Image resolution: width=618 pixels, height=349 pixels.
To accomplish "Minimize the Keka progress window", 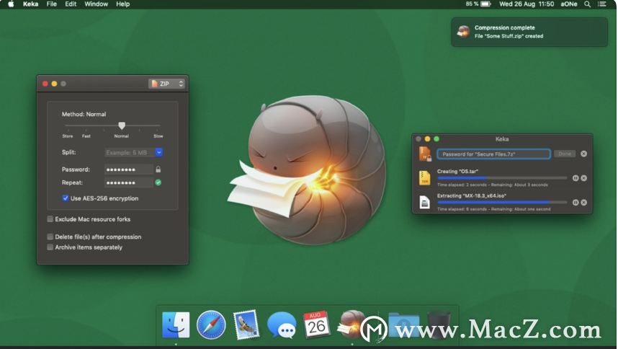I will click(427, 139).
